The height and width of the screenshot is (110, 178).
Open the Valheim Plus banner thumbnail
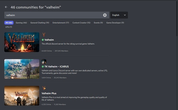pyautogui.click(x=22, y=96)
